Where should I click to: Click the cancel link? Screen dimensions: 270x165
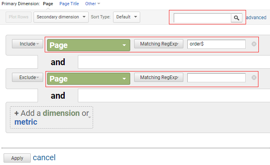44,157
